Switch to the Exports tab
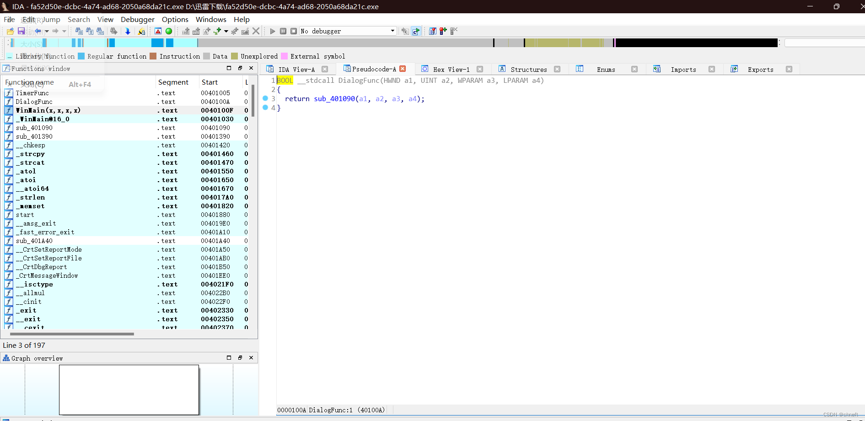 [761, 70]
